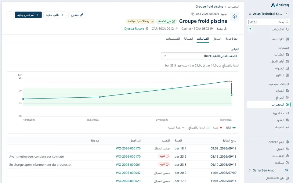Open the WO-2026-000023 work order link

click(x=128, y=181)
